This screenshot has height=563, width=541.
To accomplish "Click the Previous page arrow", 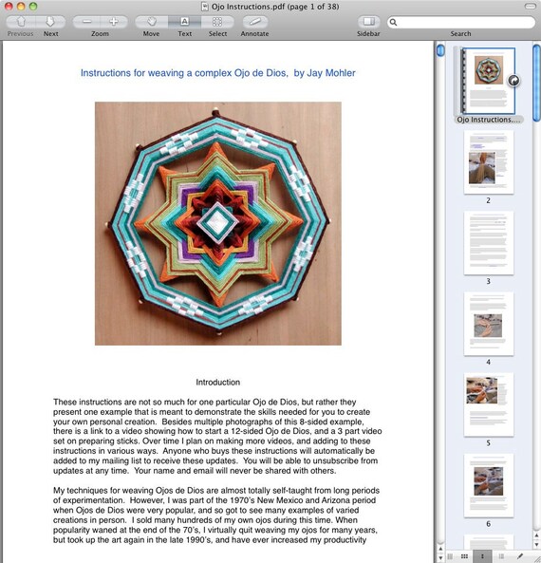I will coord(21,22).
